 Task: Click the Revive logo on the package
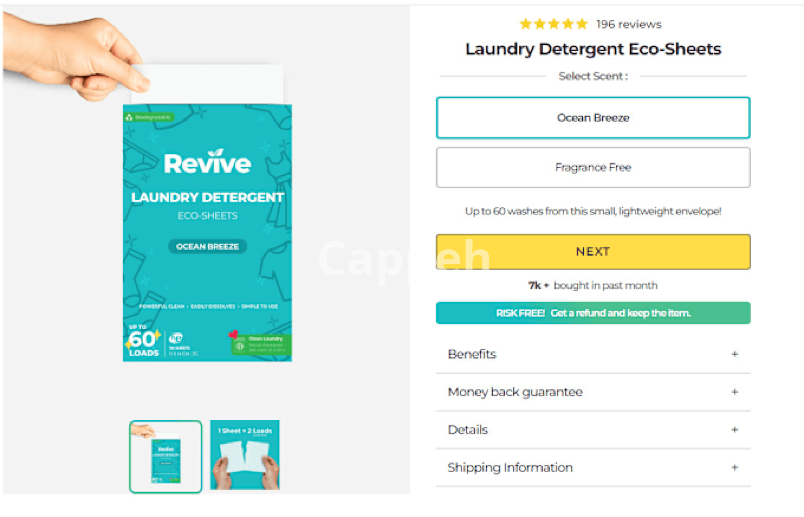point(207,162)
